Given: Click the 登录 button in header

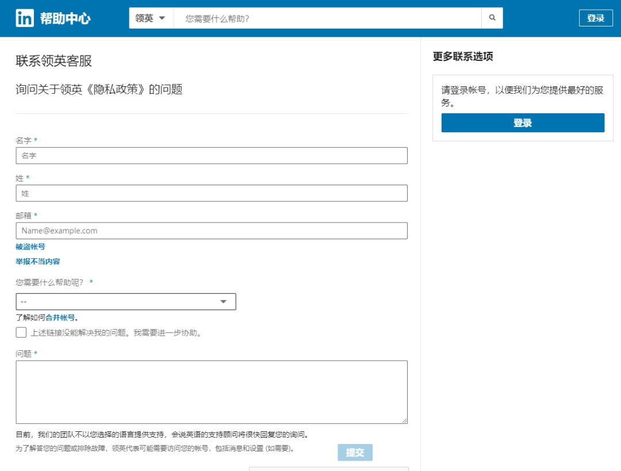Looking at the screenshot, I should [x=596, y=18].
